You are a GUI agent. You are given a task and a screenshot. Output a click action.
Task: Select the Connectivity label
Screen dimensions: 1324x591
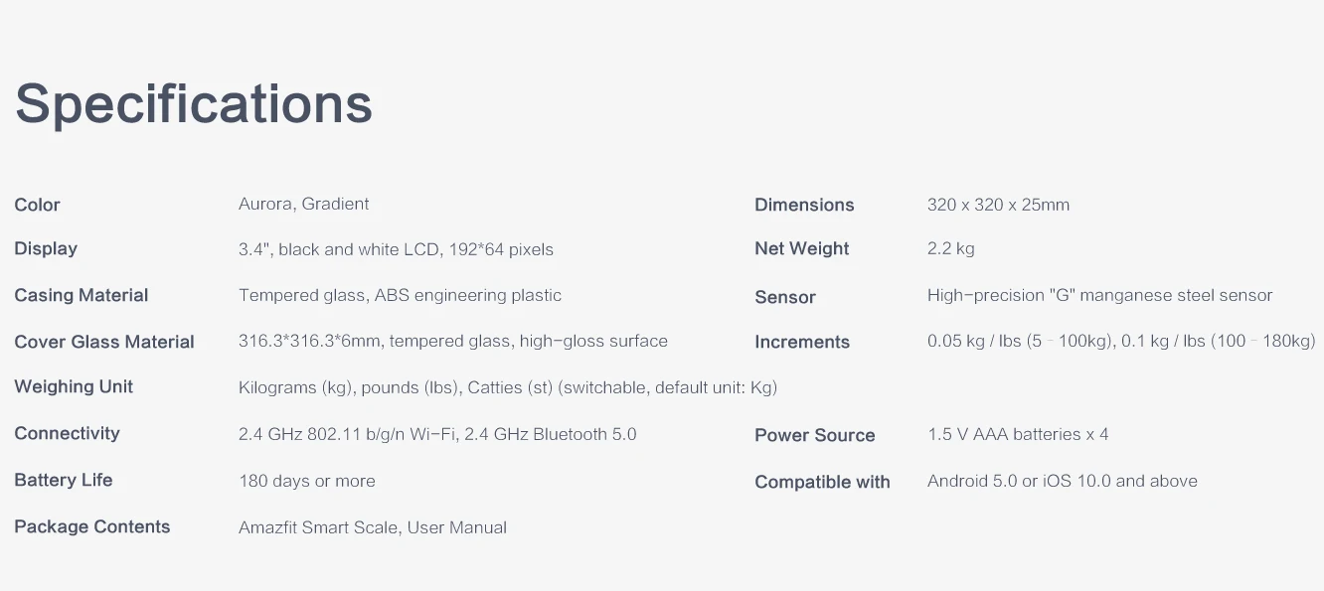tap(67, 433)
